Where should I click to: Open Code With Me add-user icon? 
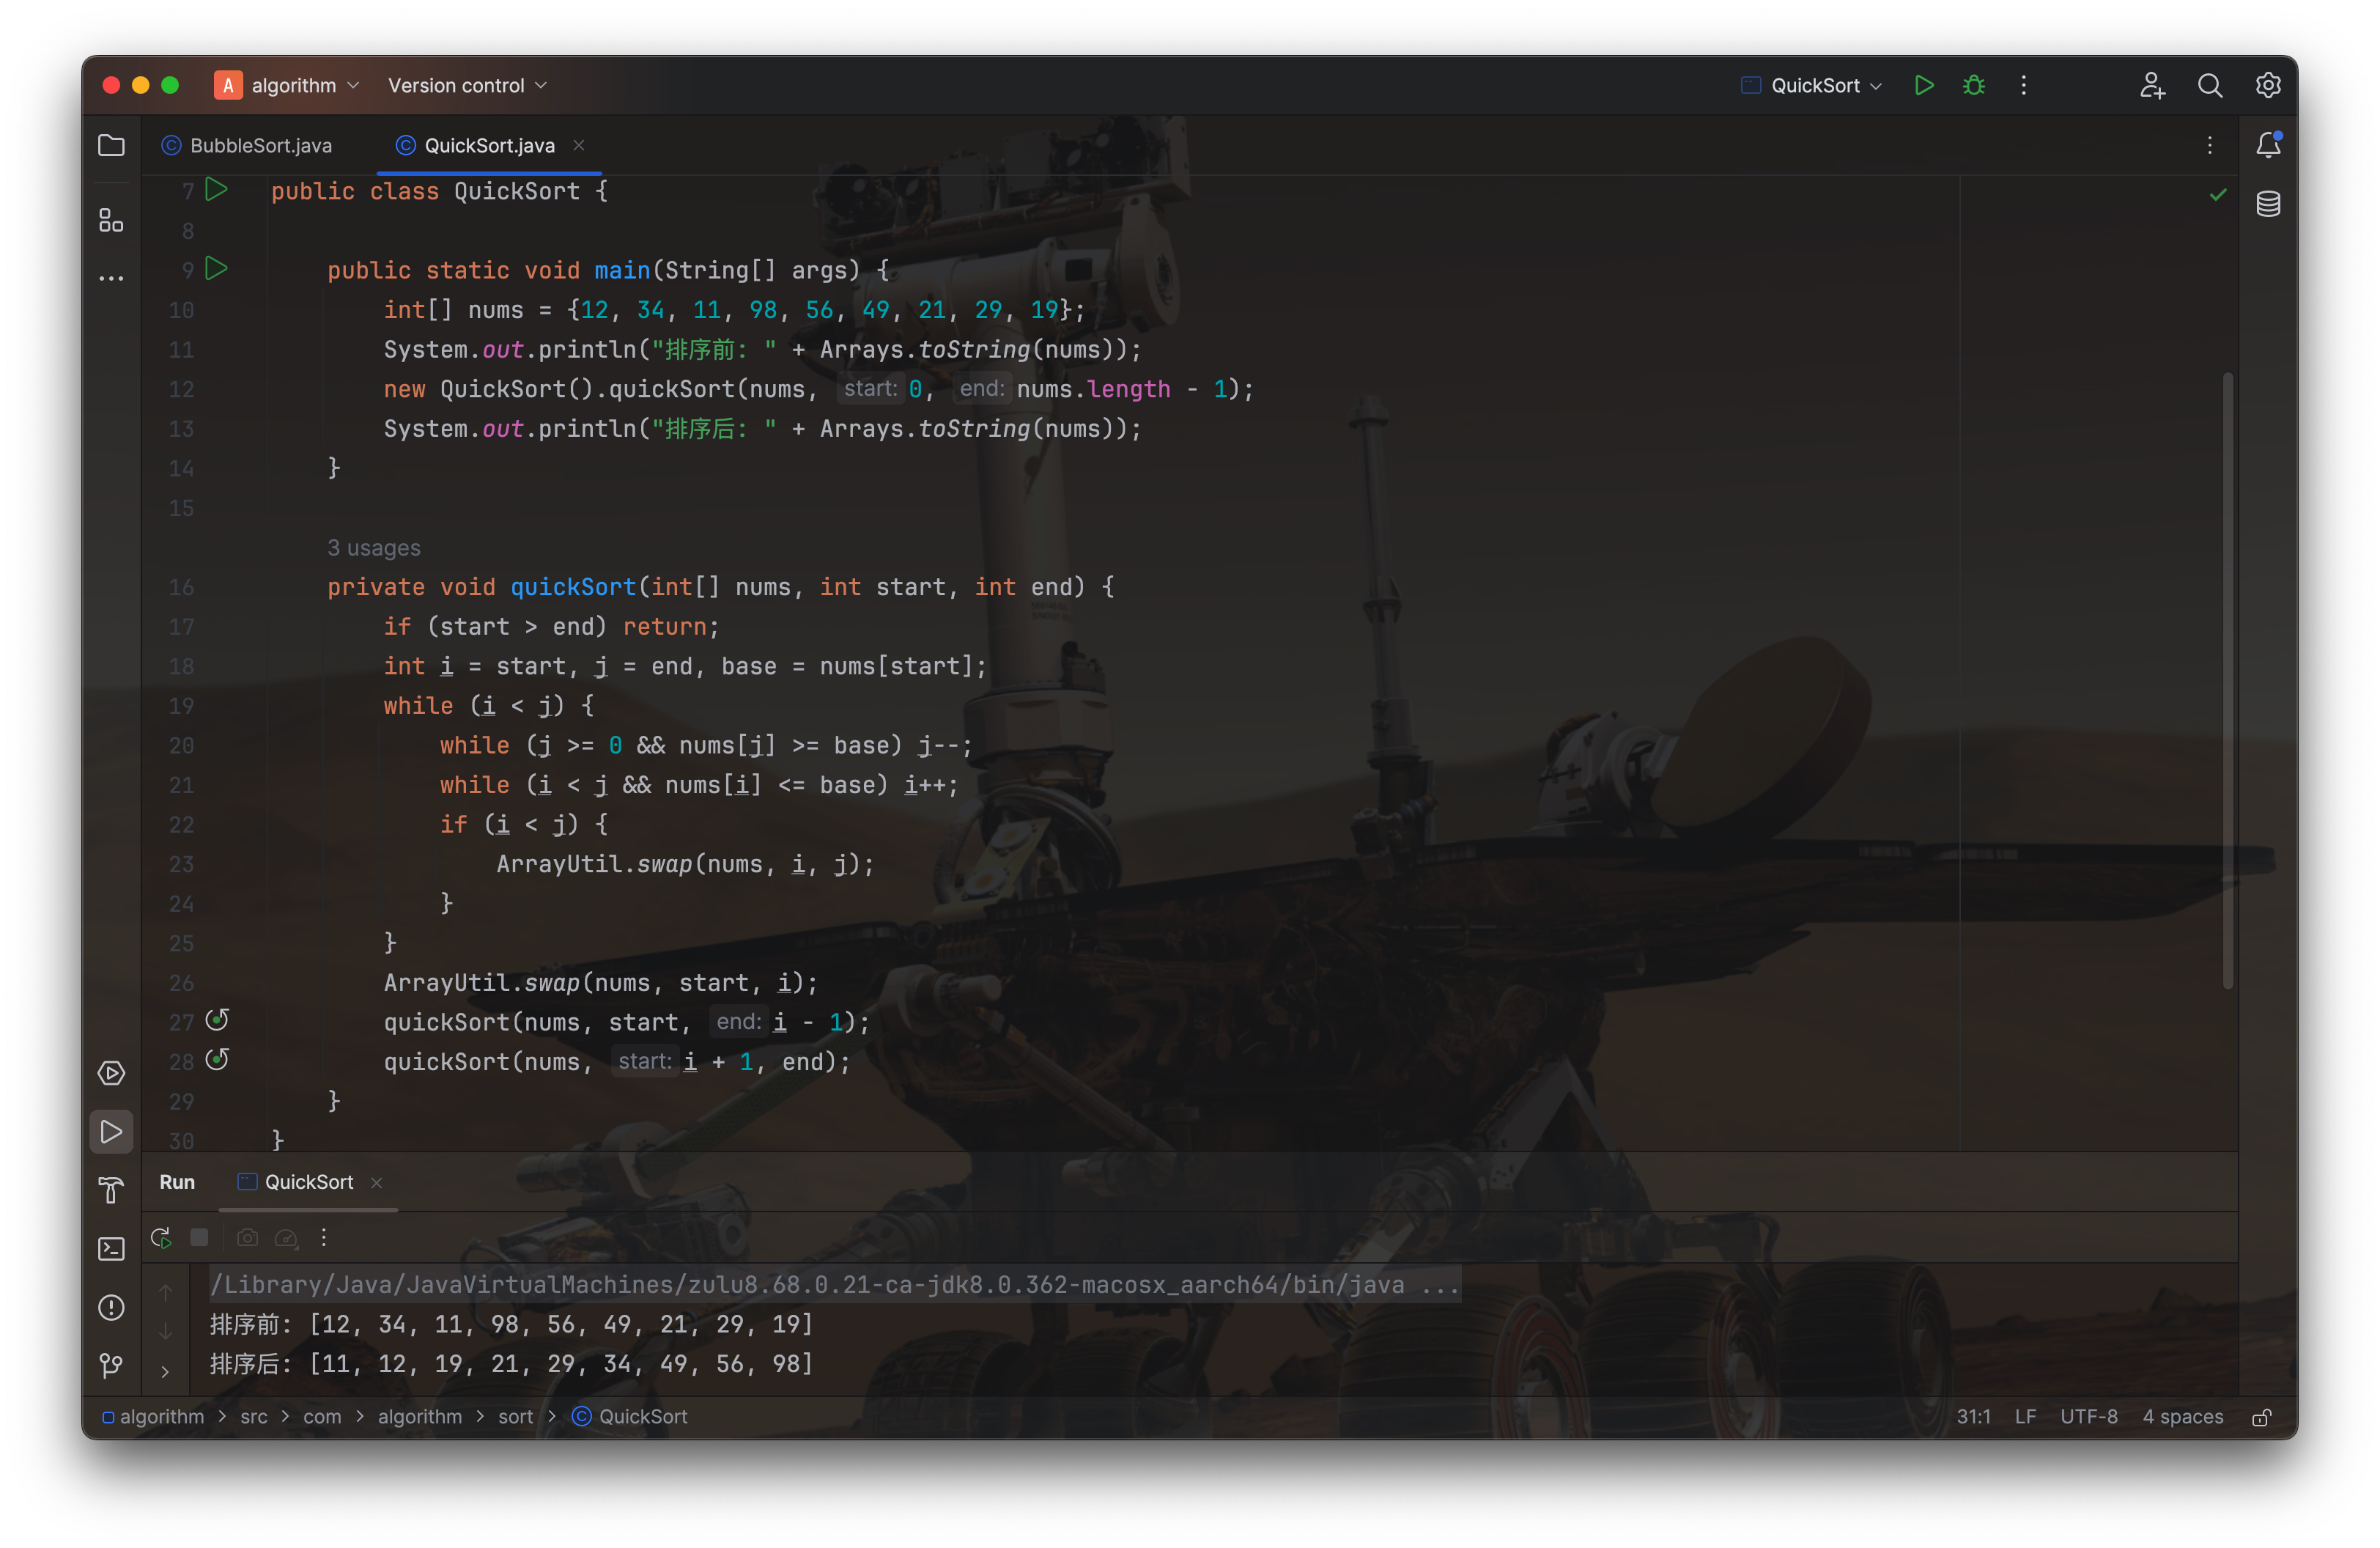point(2152,86)
